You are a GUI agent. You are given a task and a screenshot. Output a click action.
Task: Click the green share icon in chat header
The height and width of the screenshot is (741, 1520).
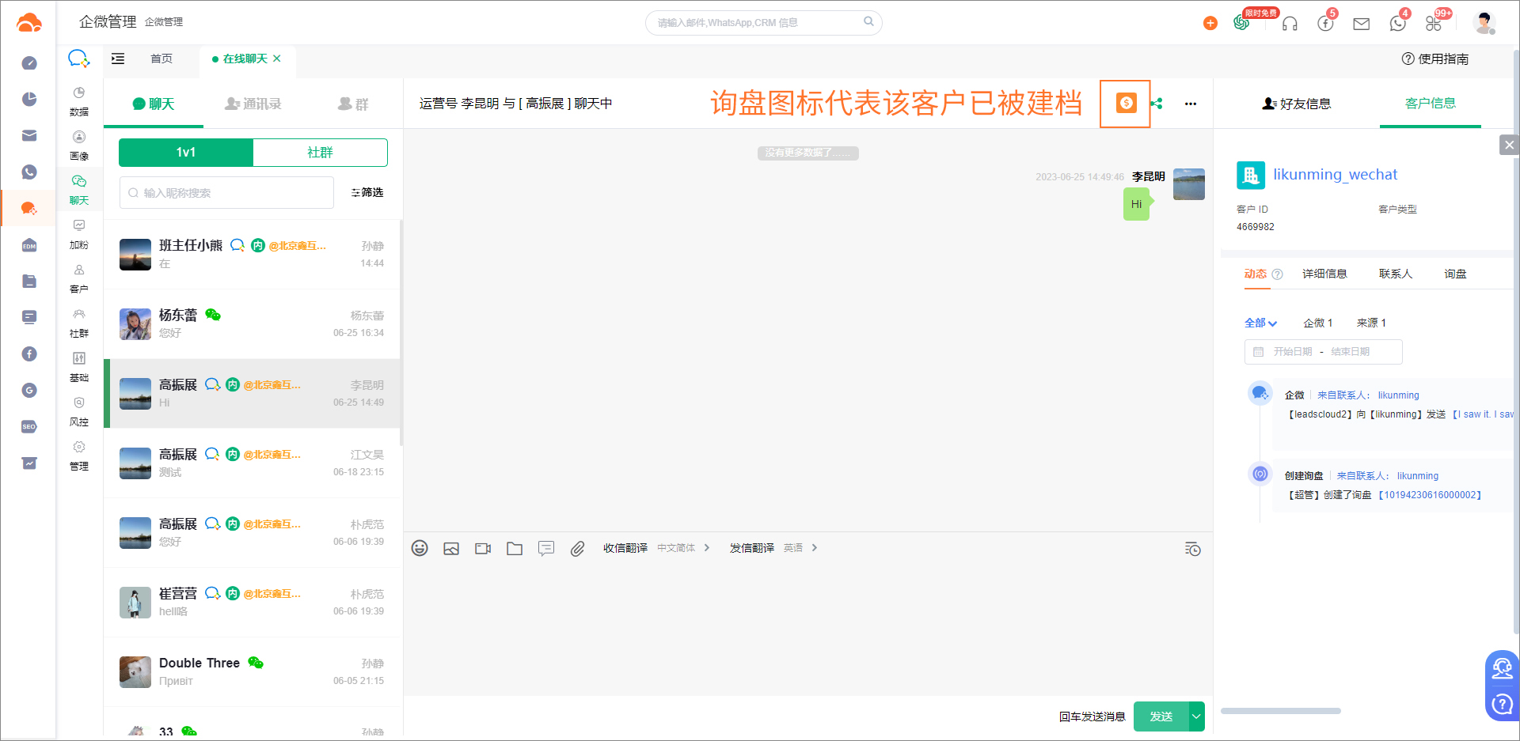[1157, 104]
